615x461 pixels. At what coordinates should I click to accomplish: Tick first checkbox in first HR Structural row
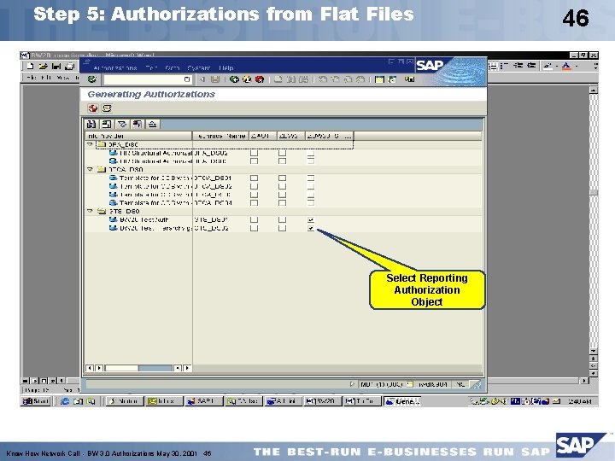[255, 153]
